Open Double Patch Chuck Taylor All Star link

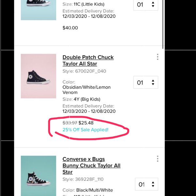click(88, 60)
